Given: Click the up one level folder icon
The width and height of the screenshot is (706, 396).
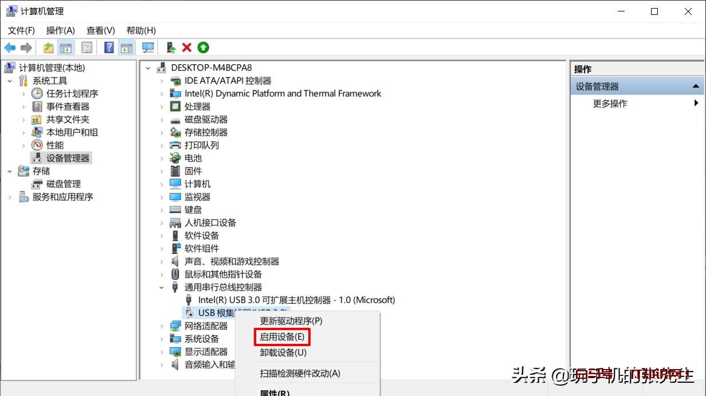Looking at the screenshot, I should tap(49, 48).
